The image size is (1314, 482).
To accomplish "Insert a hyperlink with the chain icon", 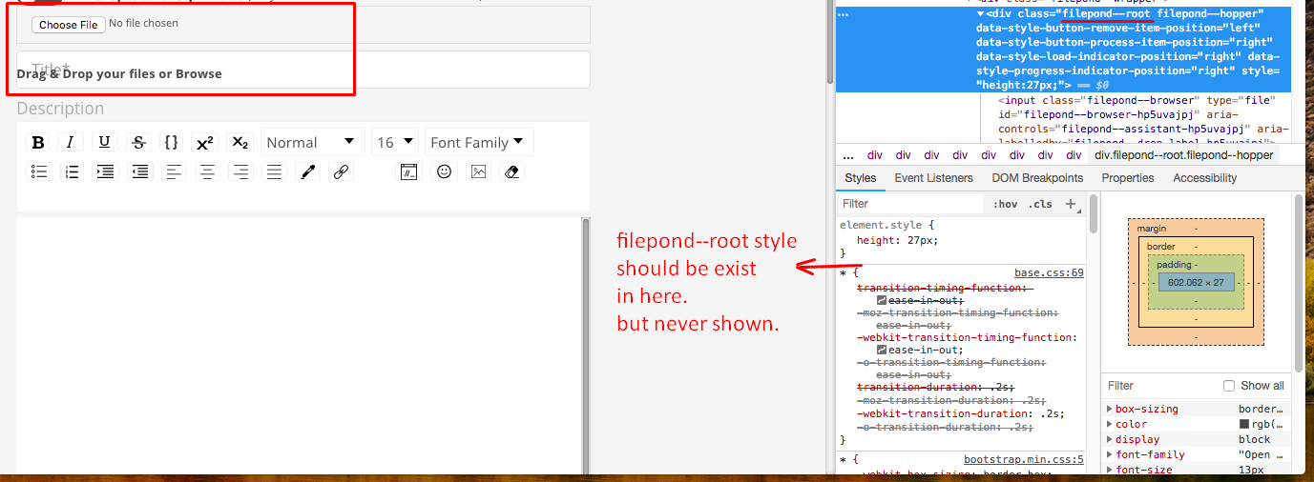I will click(x=341, y=172).
